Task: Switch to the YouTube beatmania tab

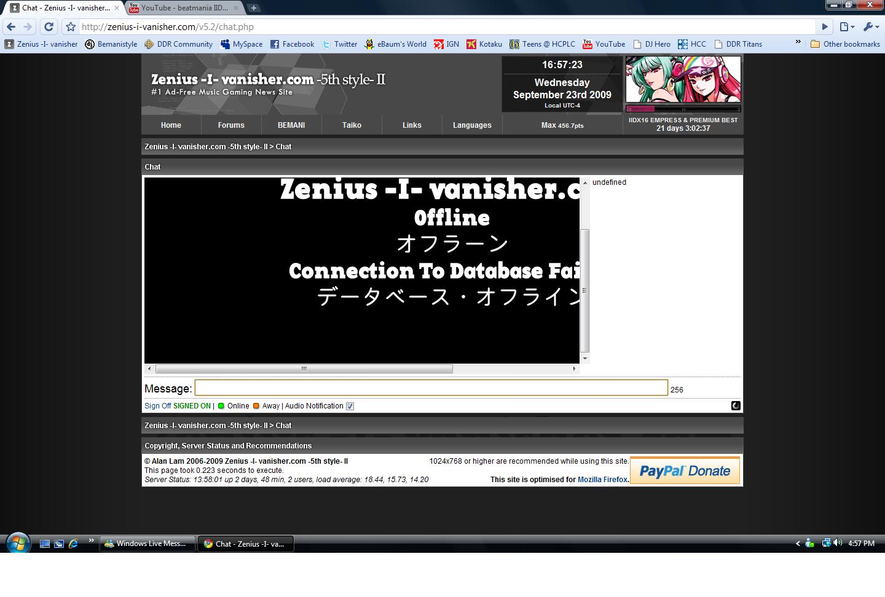Action: [184, 8]
